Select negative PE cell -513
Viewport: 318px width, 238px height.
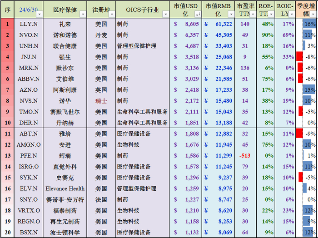pos(245,155)
